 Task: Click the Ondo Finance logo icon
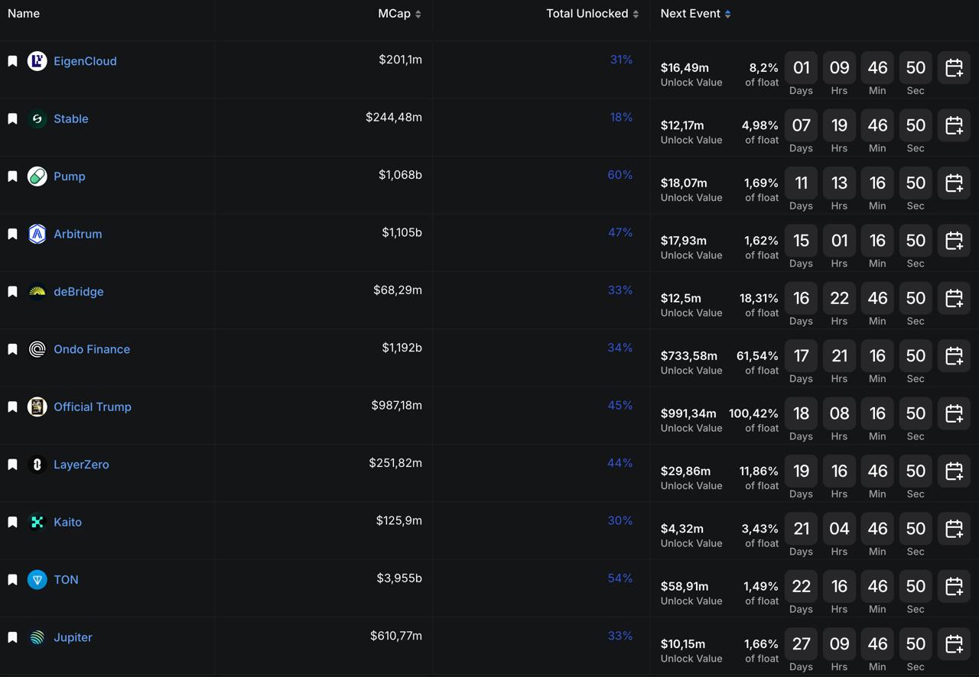click(x=37, y=349)
